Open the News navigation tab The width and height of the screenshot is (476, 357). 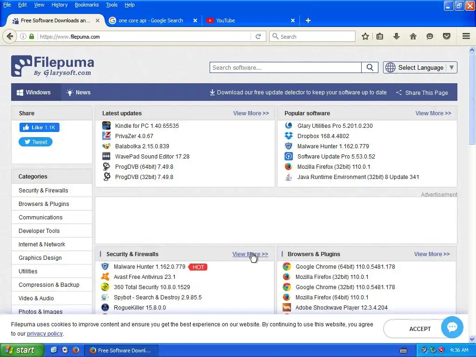(79, 93)
